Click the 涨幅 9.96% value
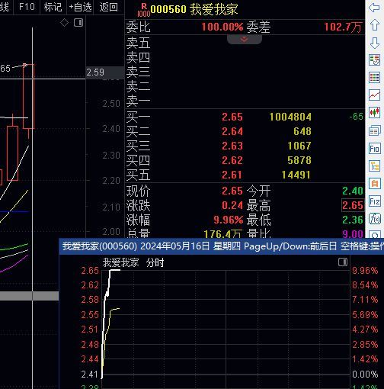384x389 pixels. tap(229, 220)
